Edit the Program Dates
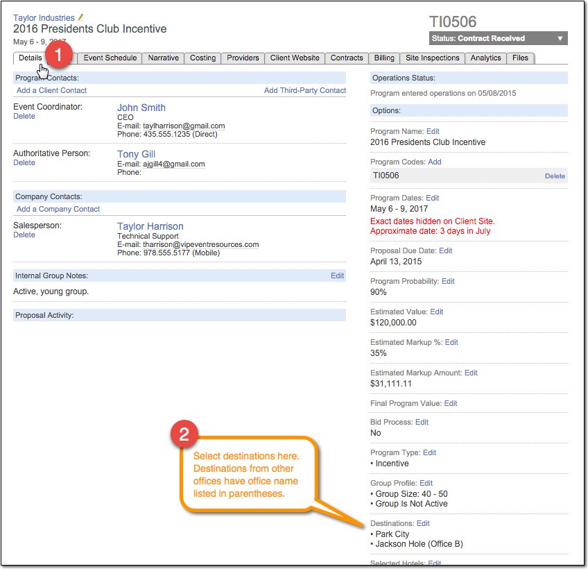588x569 pixels. (x=433, y=198)
